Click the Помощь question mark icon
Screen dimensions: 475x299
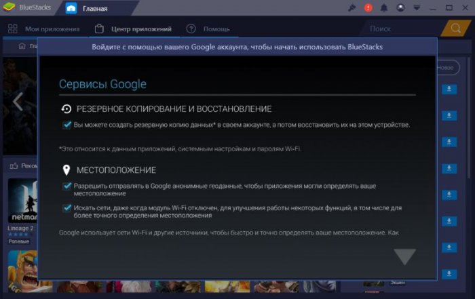(x=191, y=28)
